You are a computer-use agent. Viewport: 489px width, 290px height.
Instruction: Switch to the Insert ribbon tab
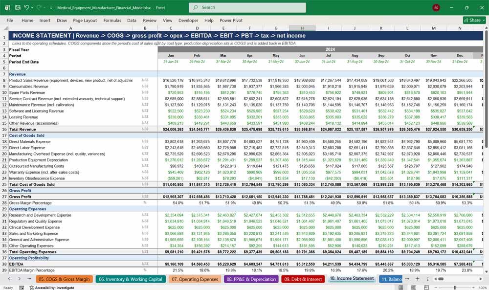pyautogui.click(x=45, y=20)
